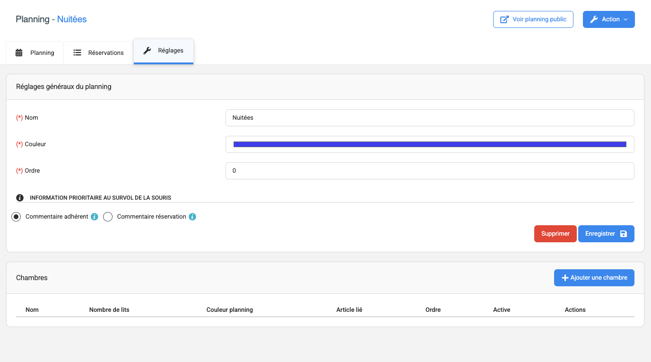651x362 pixels.
Task: Switch to the Planning tab
Action: (x=35, y=53)
